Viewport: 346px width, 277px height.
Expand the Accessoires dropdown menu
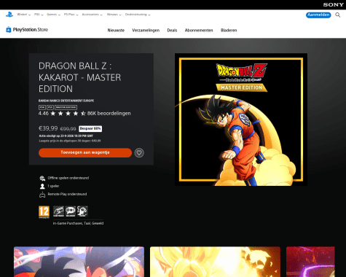pos(93,15)
